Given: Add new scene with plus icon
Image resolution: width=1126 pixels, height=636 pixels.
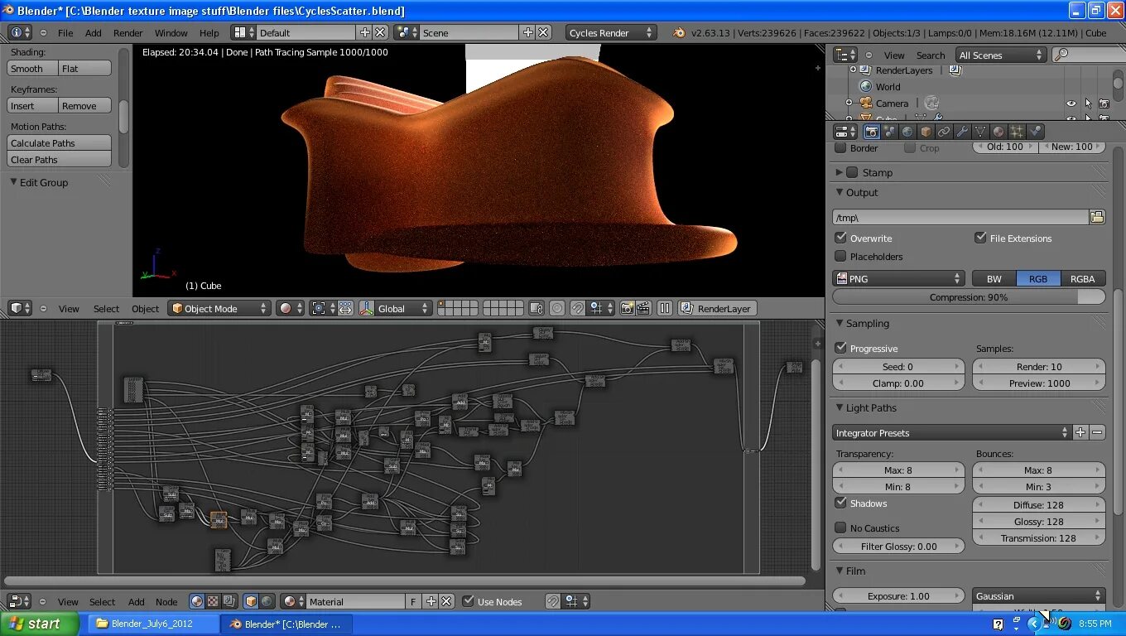Looking at the screenshot, I should [527, 32].
